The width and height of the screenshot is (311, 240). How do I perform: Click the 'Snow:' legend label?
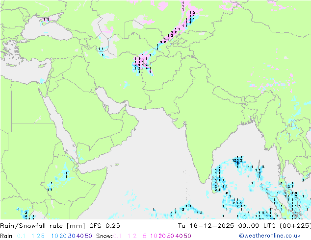(104, 236)
